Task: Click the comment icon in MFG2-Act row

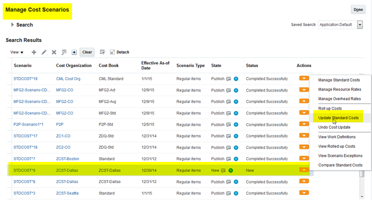Action: 229,91
